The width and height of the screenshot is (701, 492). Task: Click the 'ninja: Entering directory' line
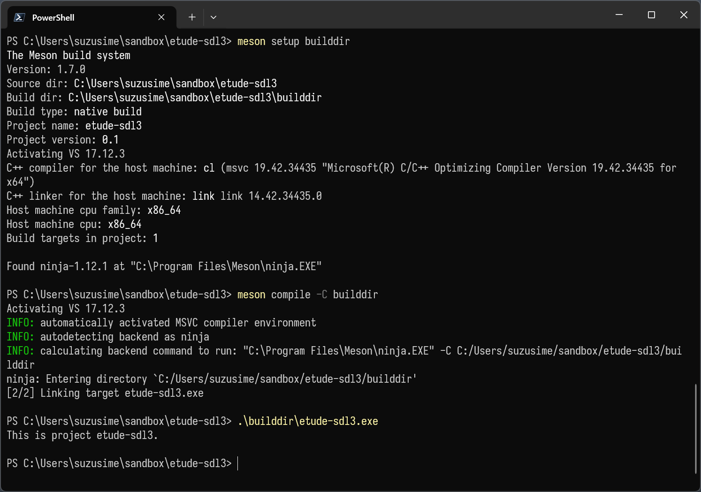(212, 379)
